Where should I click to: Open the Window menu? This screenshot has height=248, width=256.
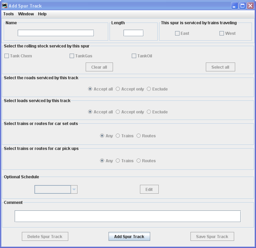(26, 14)
